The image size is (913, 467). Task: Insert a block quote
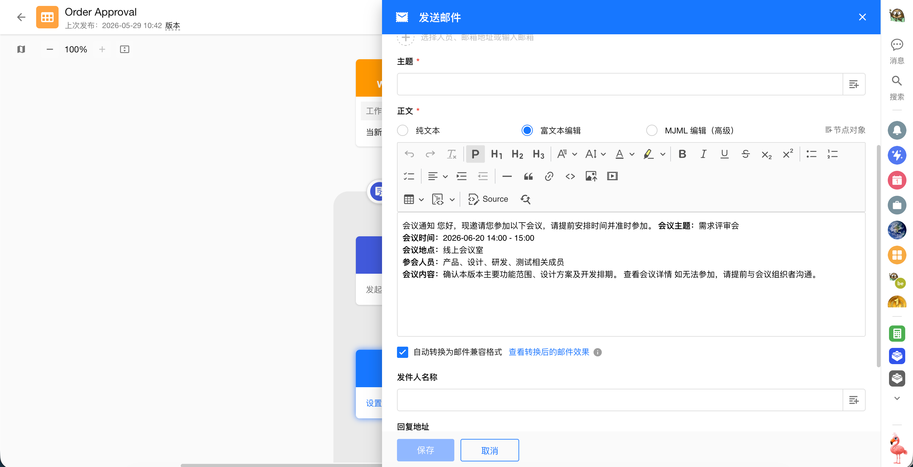[x=528, y=176]
